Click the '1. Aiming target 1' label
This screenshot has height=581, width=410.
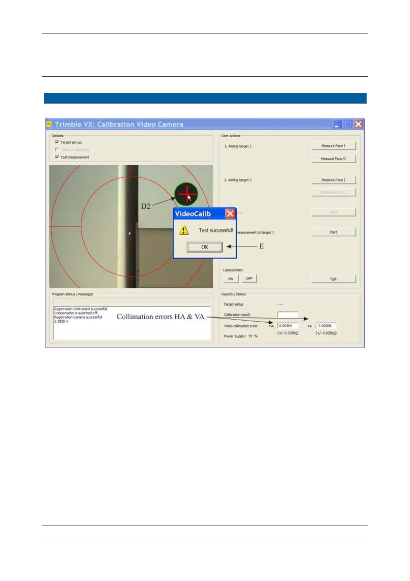[x=238, y=146]
